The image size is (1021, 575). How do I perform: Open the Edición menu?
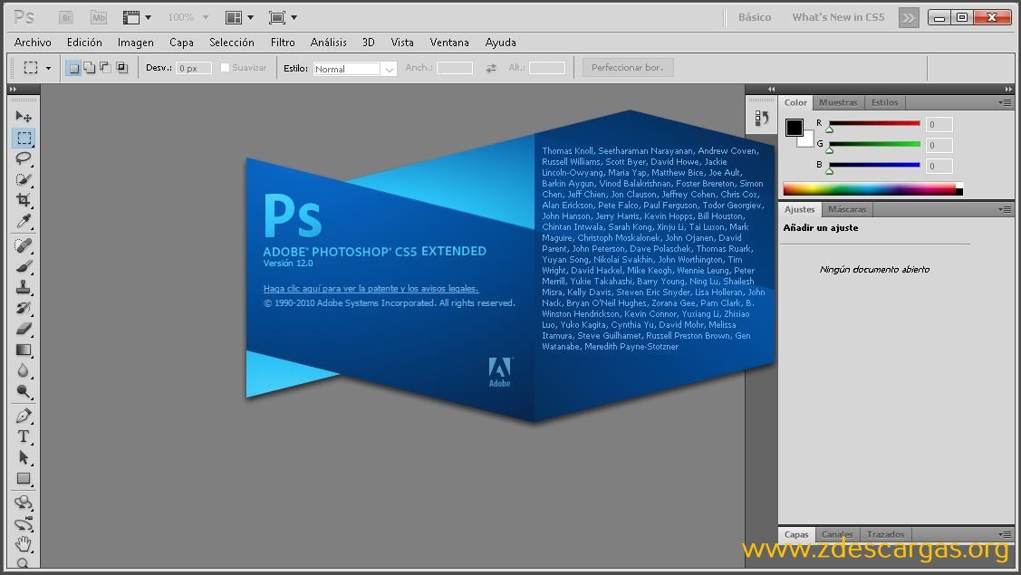pos(84,43)
